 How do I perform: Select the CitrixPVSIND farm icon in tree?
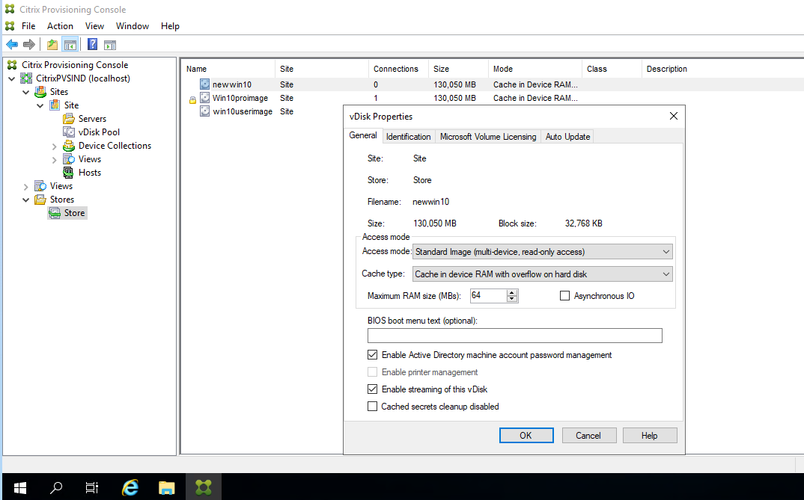click(26, 78)
